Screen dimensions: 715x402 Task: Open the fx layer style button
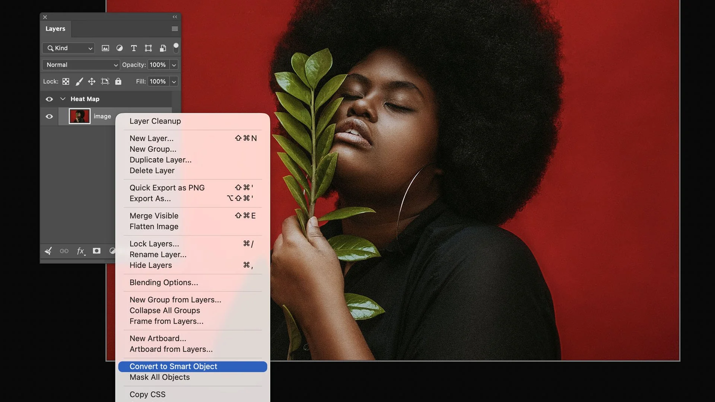(81, 251)
